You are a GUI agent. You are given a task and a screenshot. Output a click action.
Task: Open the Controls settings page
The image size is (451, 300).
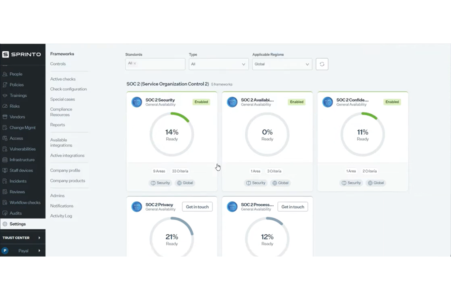(58, 64)
